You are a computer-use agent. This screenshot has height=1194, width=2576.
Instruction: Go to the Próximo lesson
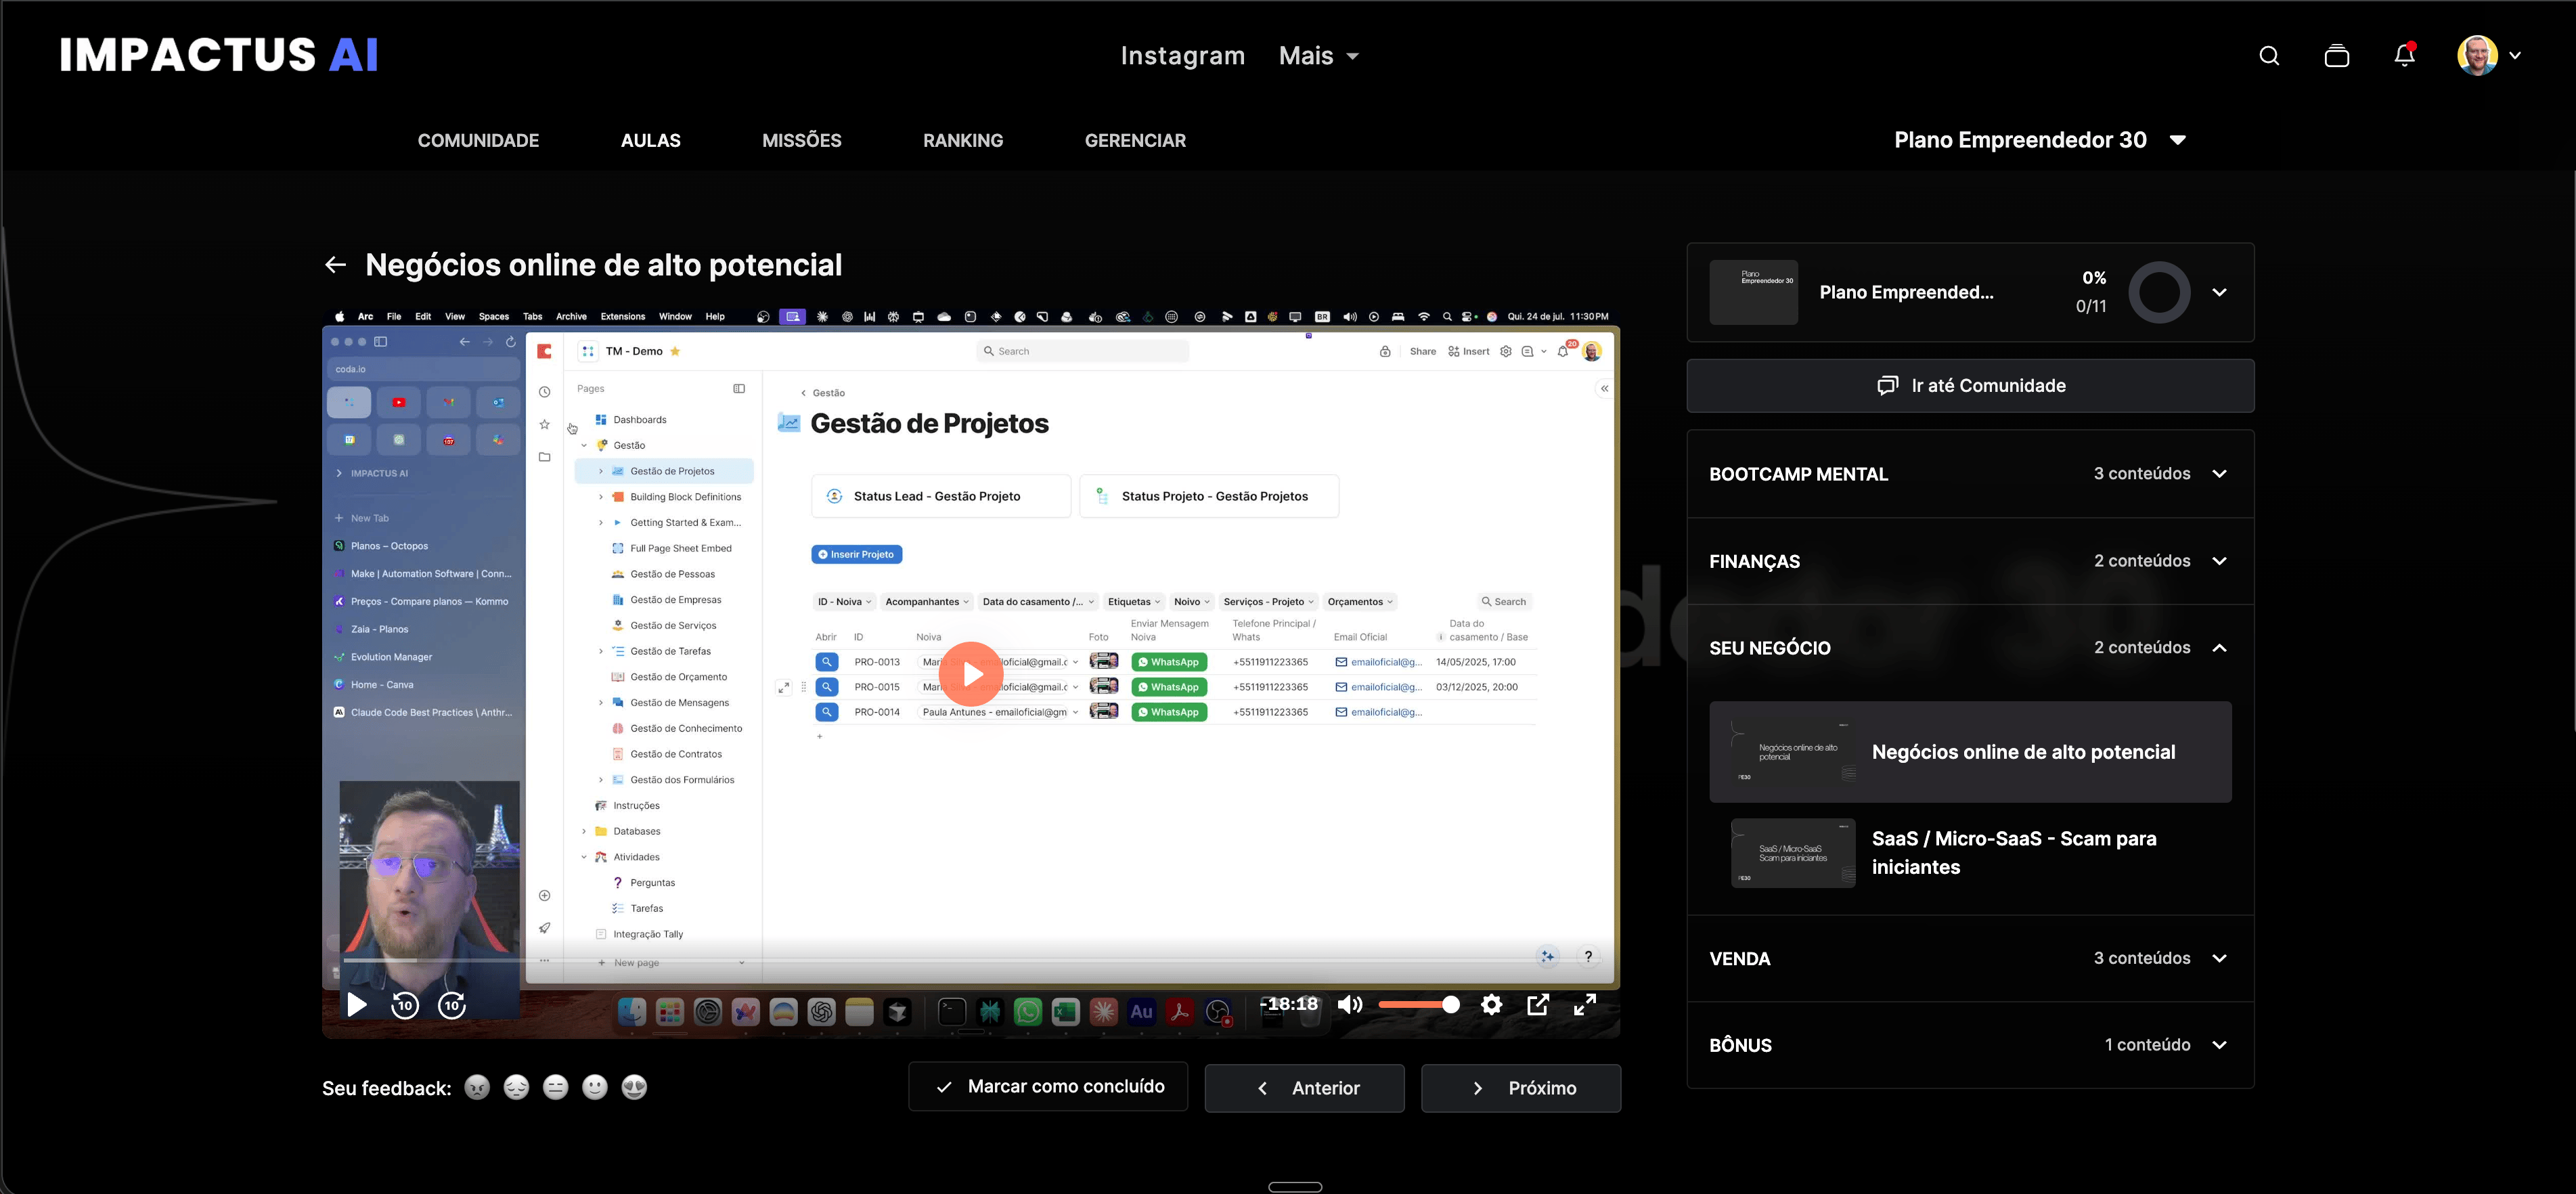pos(1520,1088)
